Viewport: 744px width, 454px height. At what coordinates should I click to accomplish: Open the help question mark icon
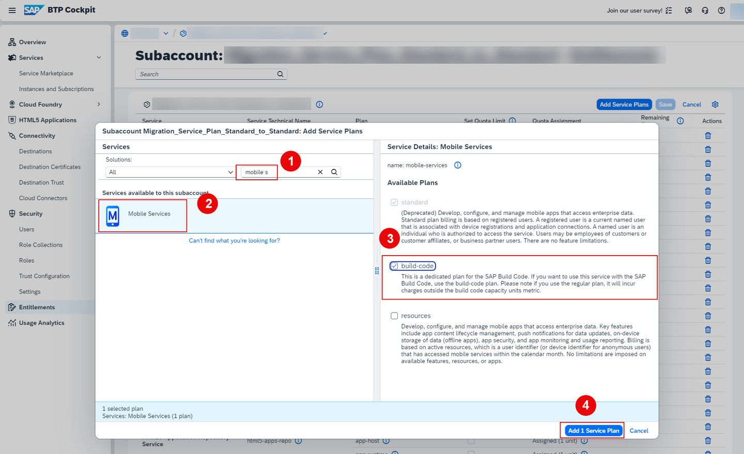[x=721, y=10]
